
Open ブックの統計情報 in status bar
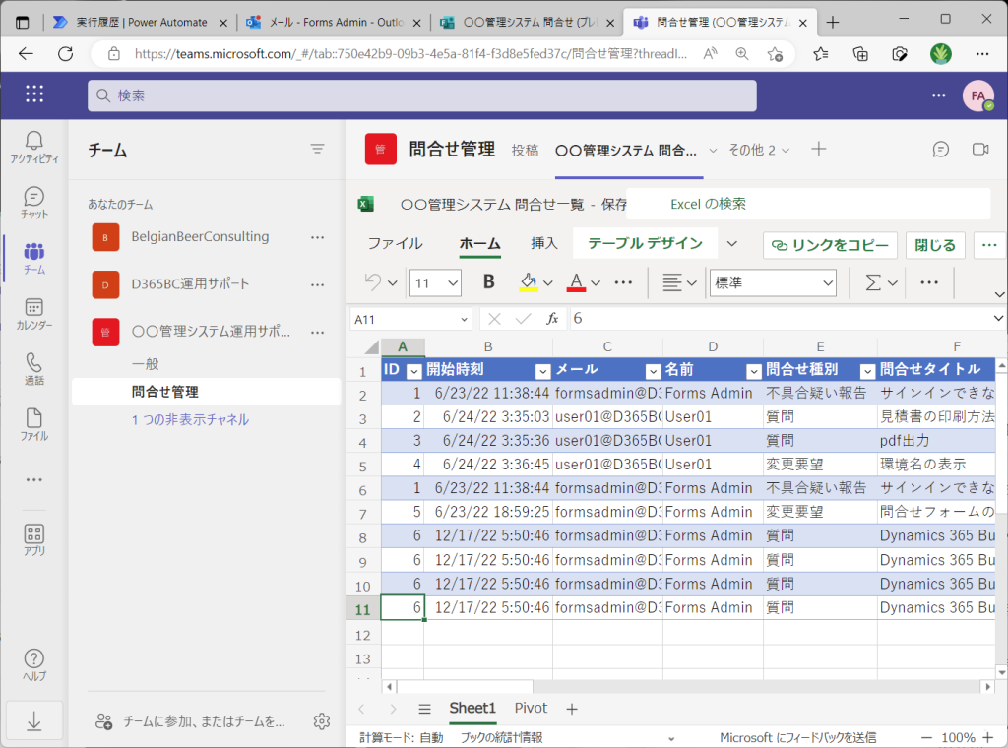(501, 738)
